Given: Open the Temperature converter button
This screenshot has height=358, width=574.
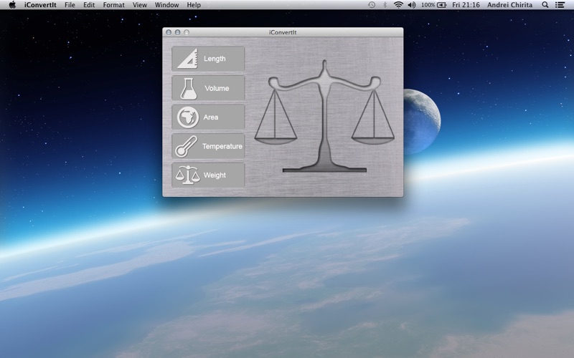Looking at the screenshot, I should click(208, 146).
